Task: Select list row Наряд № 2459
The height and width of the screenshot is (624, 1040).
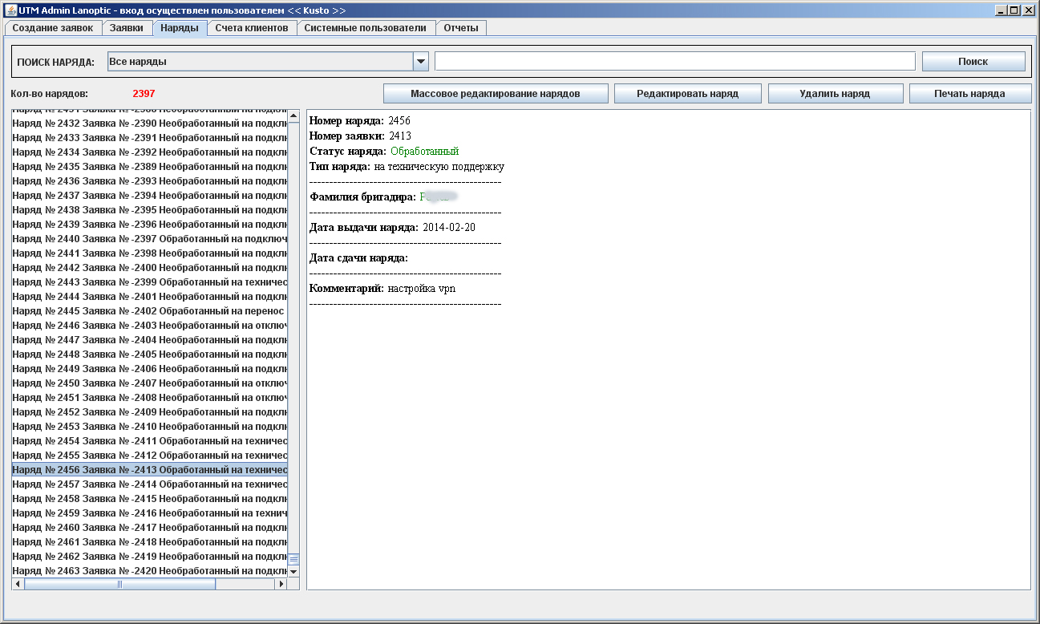Action: [150, 513]
